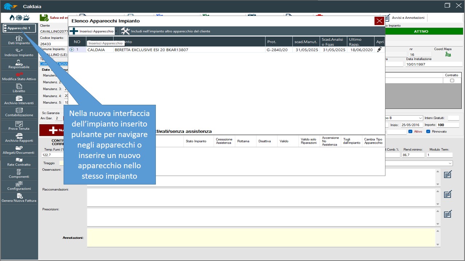465x261 pixels.
Task: Open Componenti in the sidebar
Action: 19,174
